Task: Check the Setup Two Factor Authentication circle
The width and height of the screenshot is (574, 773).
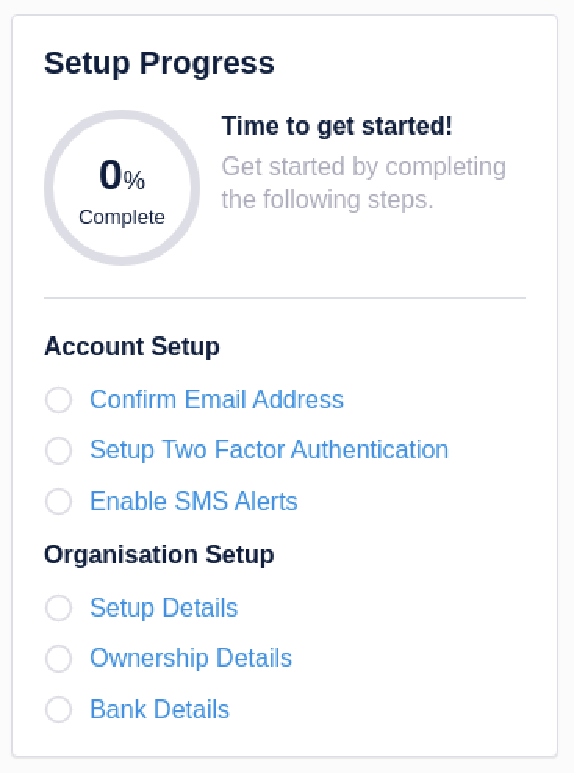Action: (x=59, y=451)
